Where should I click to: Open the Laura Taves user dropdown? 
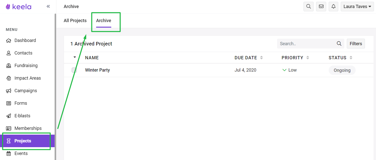357,7
